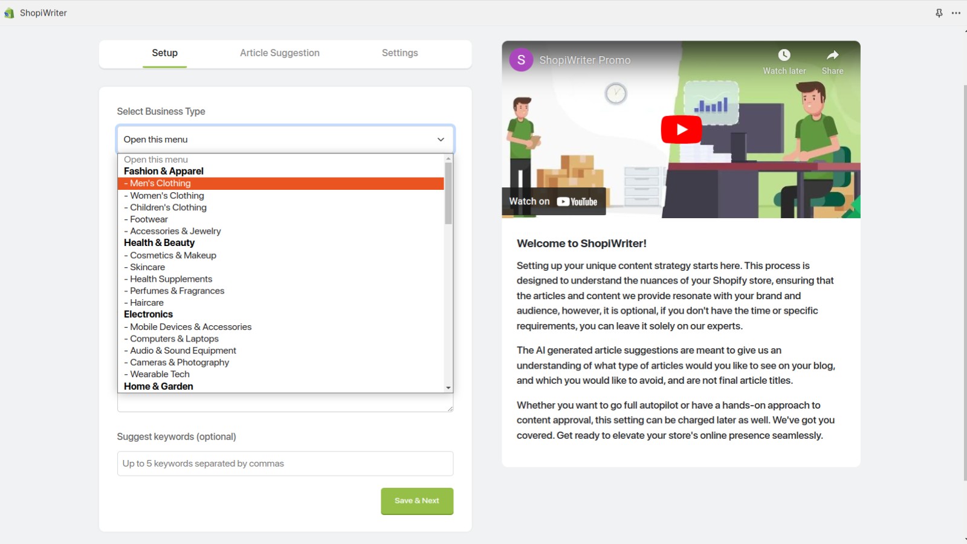Viewport: 967px width, 544px height.
Task: Click the Suggest keywords (optional) label
Action: [x=176, y=437]
